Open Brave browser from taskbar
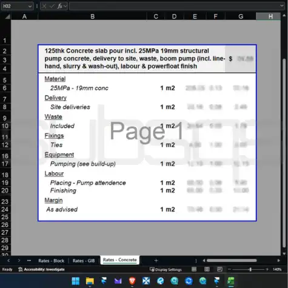The image size is (288, 288). click(132, 281)
